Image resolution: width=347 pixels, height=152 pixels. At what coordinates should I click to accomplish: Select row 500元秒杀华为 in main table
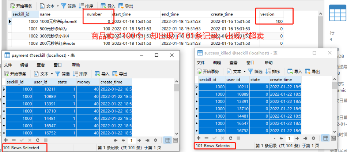148,29
